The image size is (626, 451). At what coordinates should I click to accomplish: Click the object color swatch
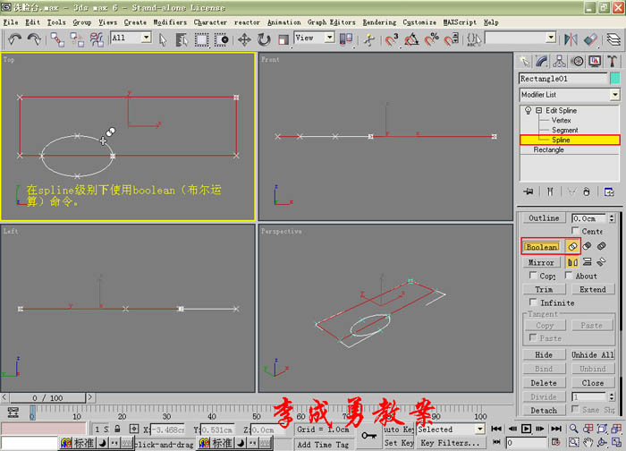click(615, 78)
